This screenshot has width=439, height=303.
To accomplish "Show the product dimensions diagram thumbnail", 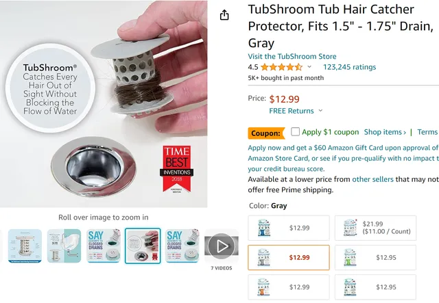I will pos(25,246).
